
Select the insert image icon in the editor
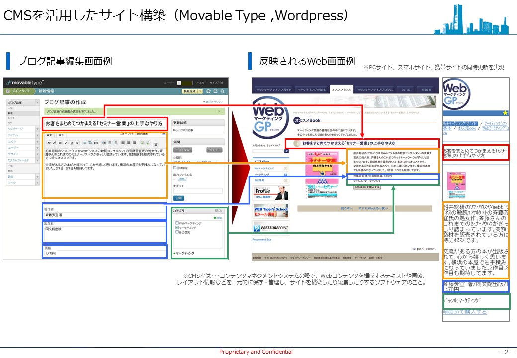tap(142, 143)
